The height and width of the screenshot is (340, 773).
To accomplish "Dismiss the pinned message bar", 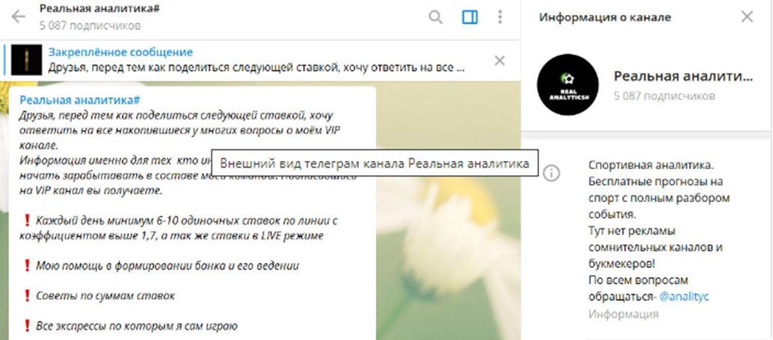I will point(500,60).
